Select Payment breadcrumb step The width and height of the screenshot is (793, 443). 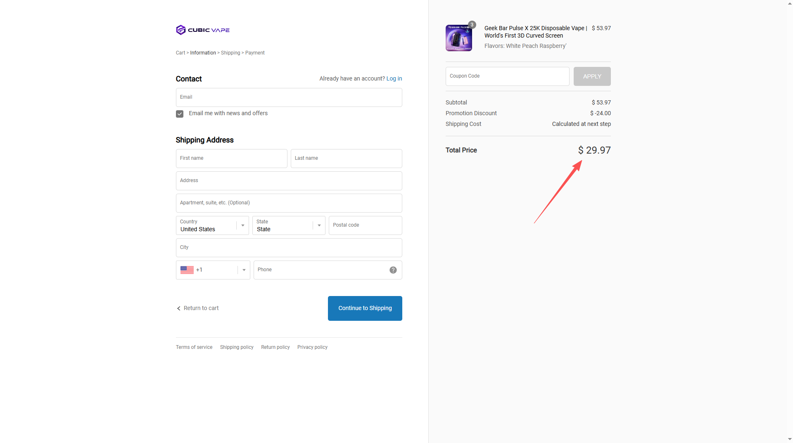tap(254, 53)
